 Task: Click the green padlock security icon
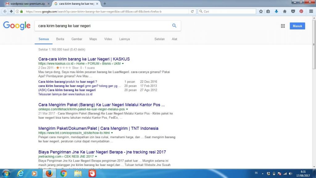[22, 11]
